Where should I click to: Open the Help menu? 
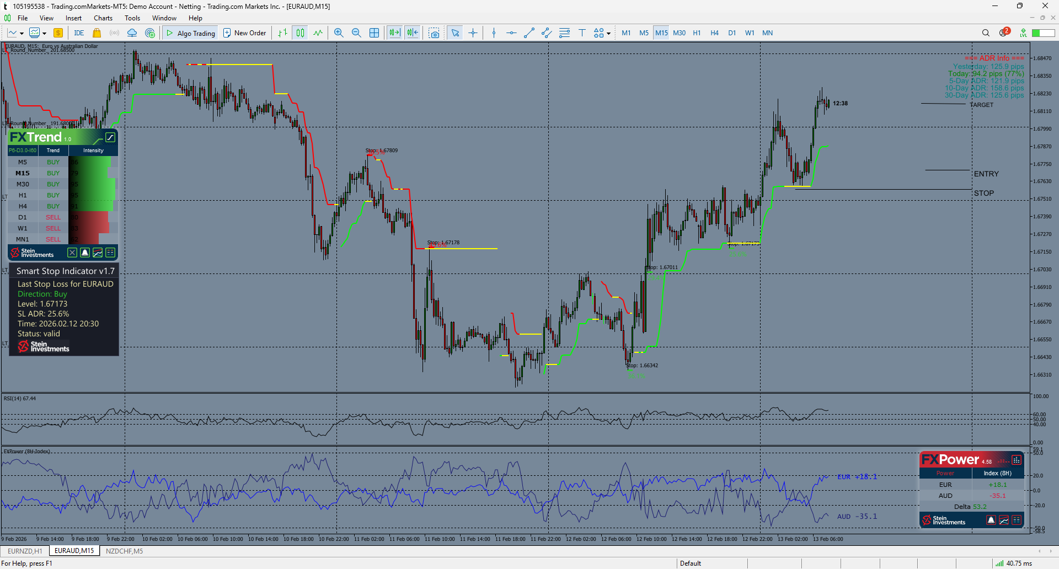tap(195, 18)
